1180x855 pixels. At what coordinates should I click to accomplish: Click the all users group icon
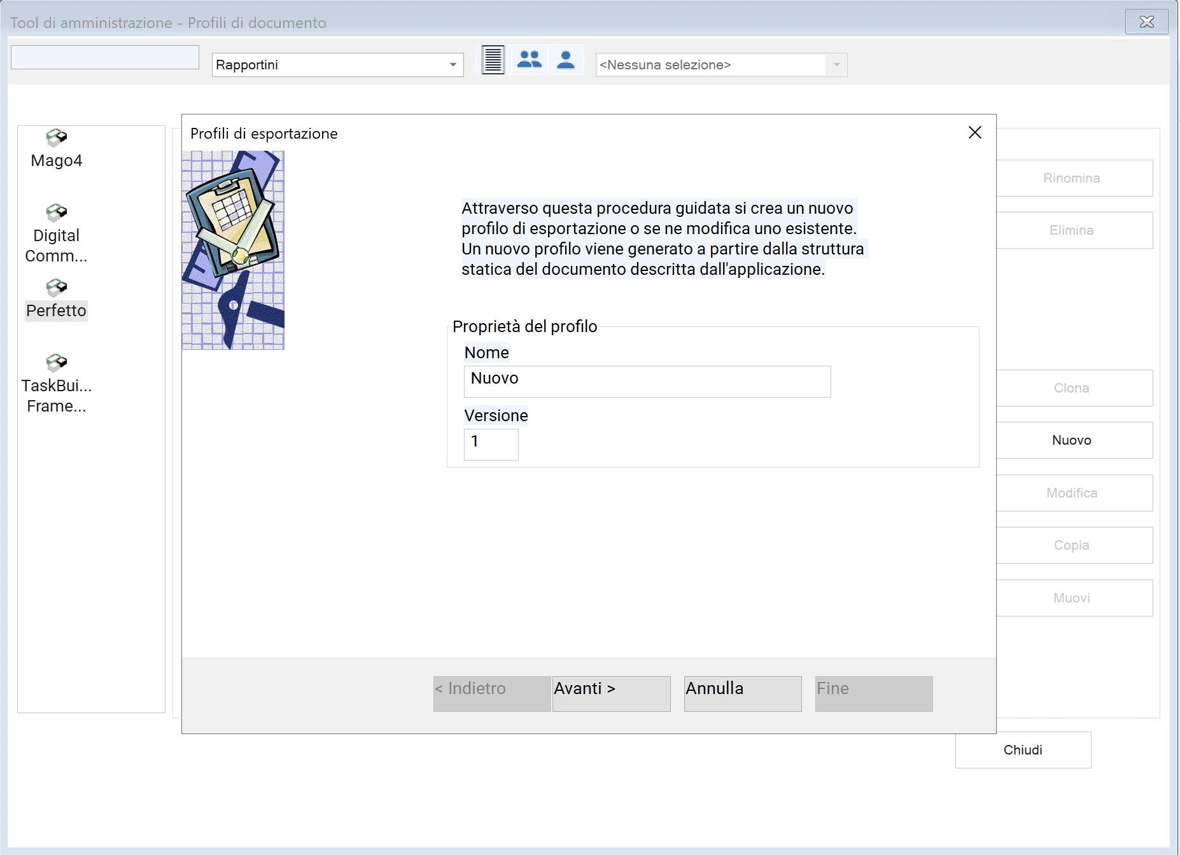tap(530, 60)
